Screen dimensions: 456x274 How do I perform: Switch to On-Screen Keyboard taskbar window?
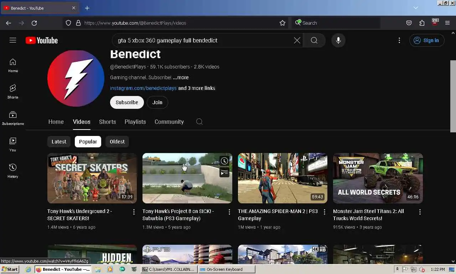click(227, 269)
